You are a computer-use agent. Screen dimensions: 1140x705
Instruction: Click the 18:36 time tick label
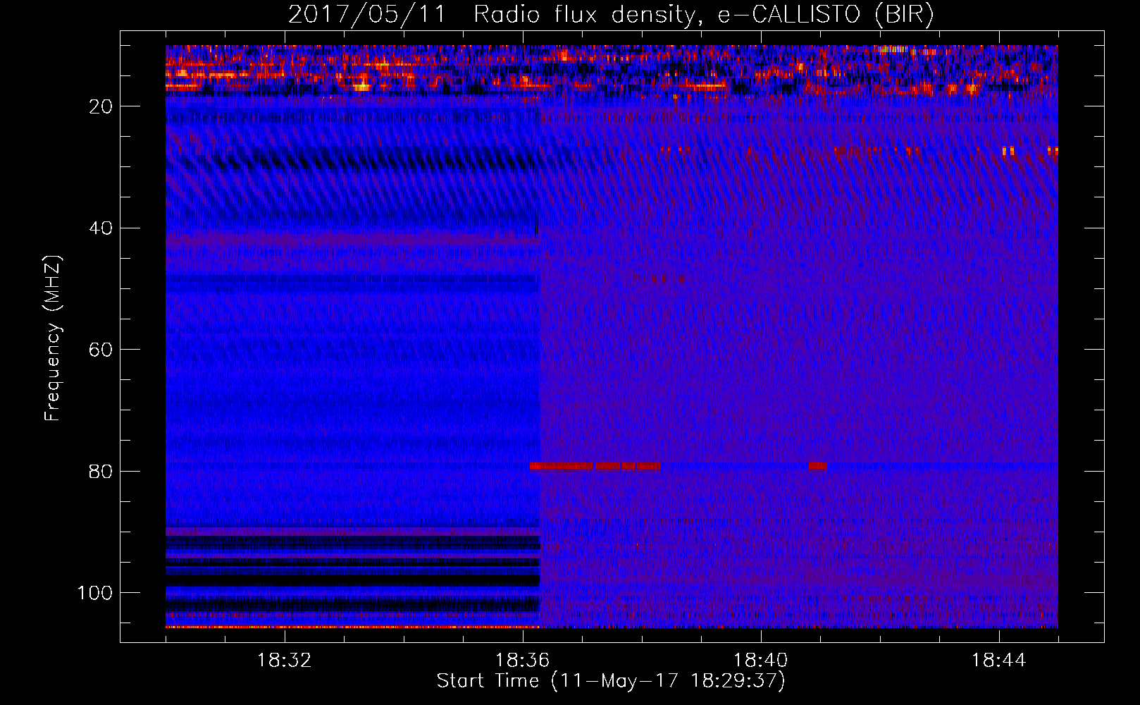tap(523, 661)
